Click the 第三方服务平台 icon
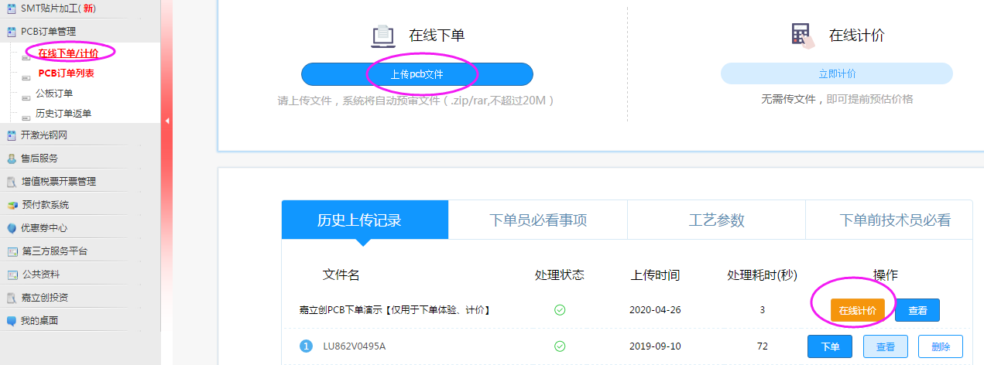The height and width of the screenshot is (365, 984). [x=11, y=251]
